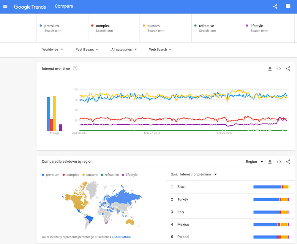Open the Region resolution dropdown
Screen dimensions: 297x244
[x=254, y=162]
